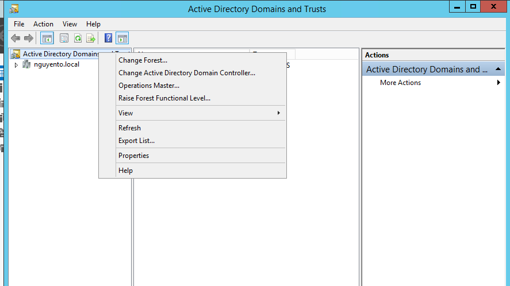Viewport: 510px width, 286px height.
Task: Click the Actions pane header
Action: (433, 55)
